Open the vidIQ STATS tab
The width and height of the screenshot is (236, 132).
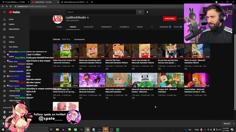tap(178, 27)
